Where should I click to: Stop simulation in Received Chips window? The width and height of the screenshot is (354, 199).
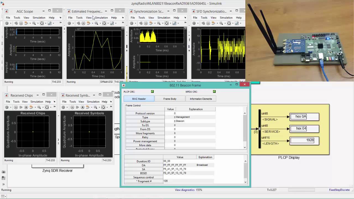click(26, 107)
